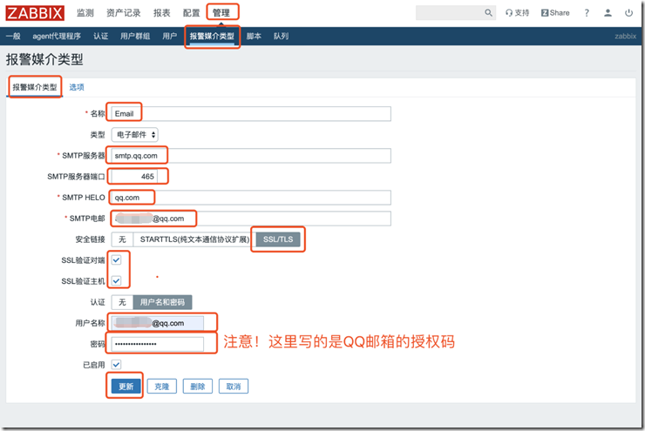
Task: Open the 资产记录 menu
Action: [124, 13]
